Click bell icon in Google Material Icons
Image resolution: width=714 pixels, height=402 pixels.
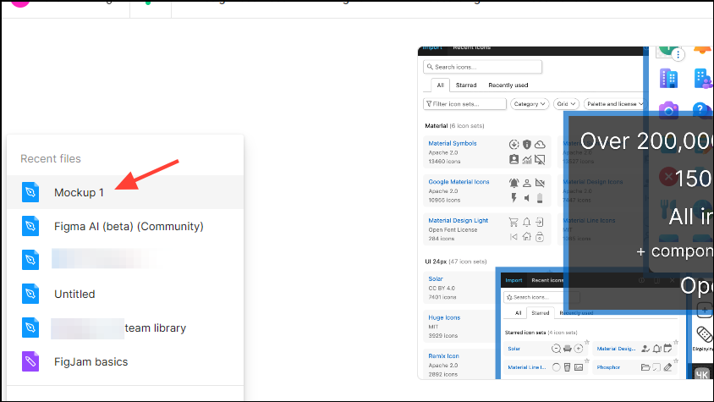tap(514, 183)
